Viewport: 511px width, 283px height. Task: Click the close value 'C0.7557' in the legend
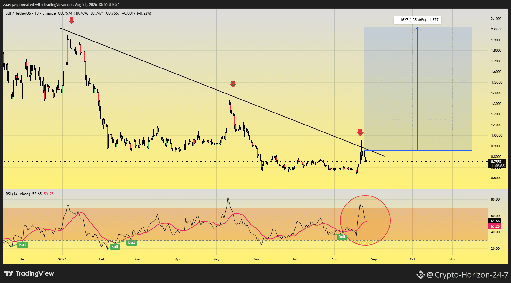tap(113, 13)
